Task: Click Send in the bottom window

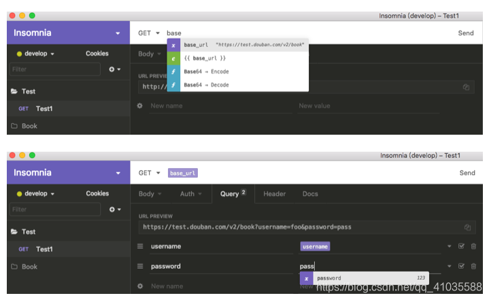Action: pos(467,173)
